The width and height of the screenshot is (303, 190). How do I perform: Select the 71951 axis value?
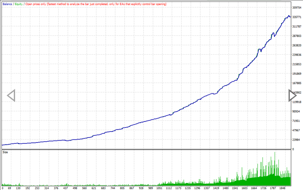[x=296, y=121]
